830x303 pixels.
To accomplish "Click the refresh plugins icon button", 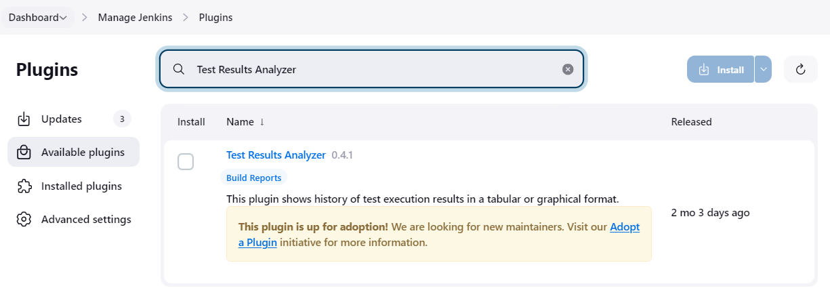I will 800,69.
